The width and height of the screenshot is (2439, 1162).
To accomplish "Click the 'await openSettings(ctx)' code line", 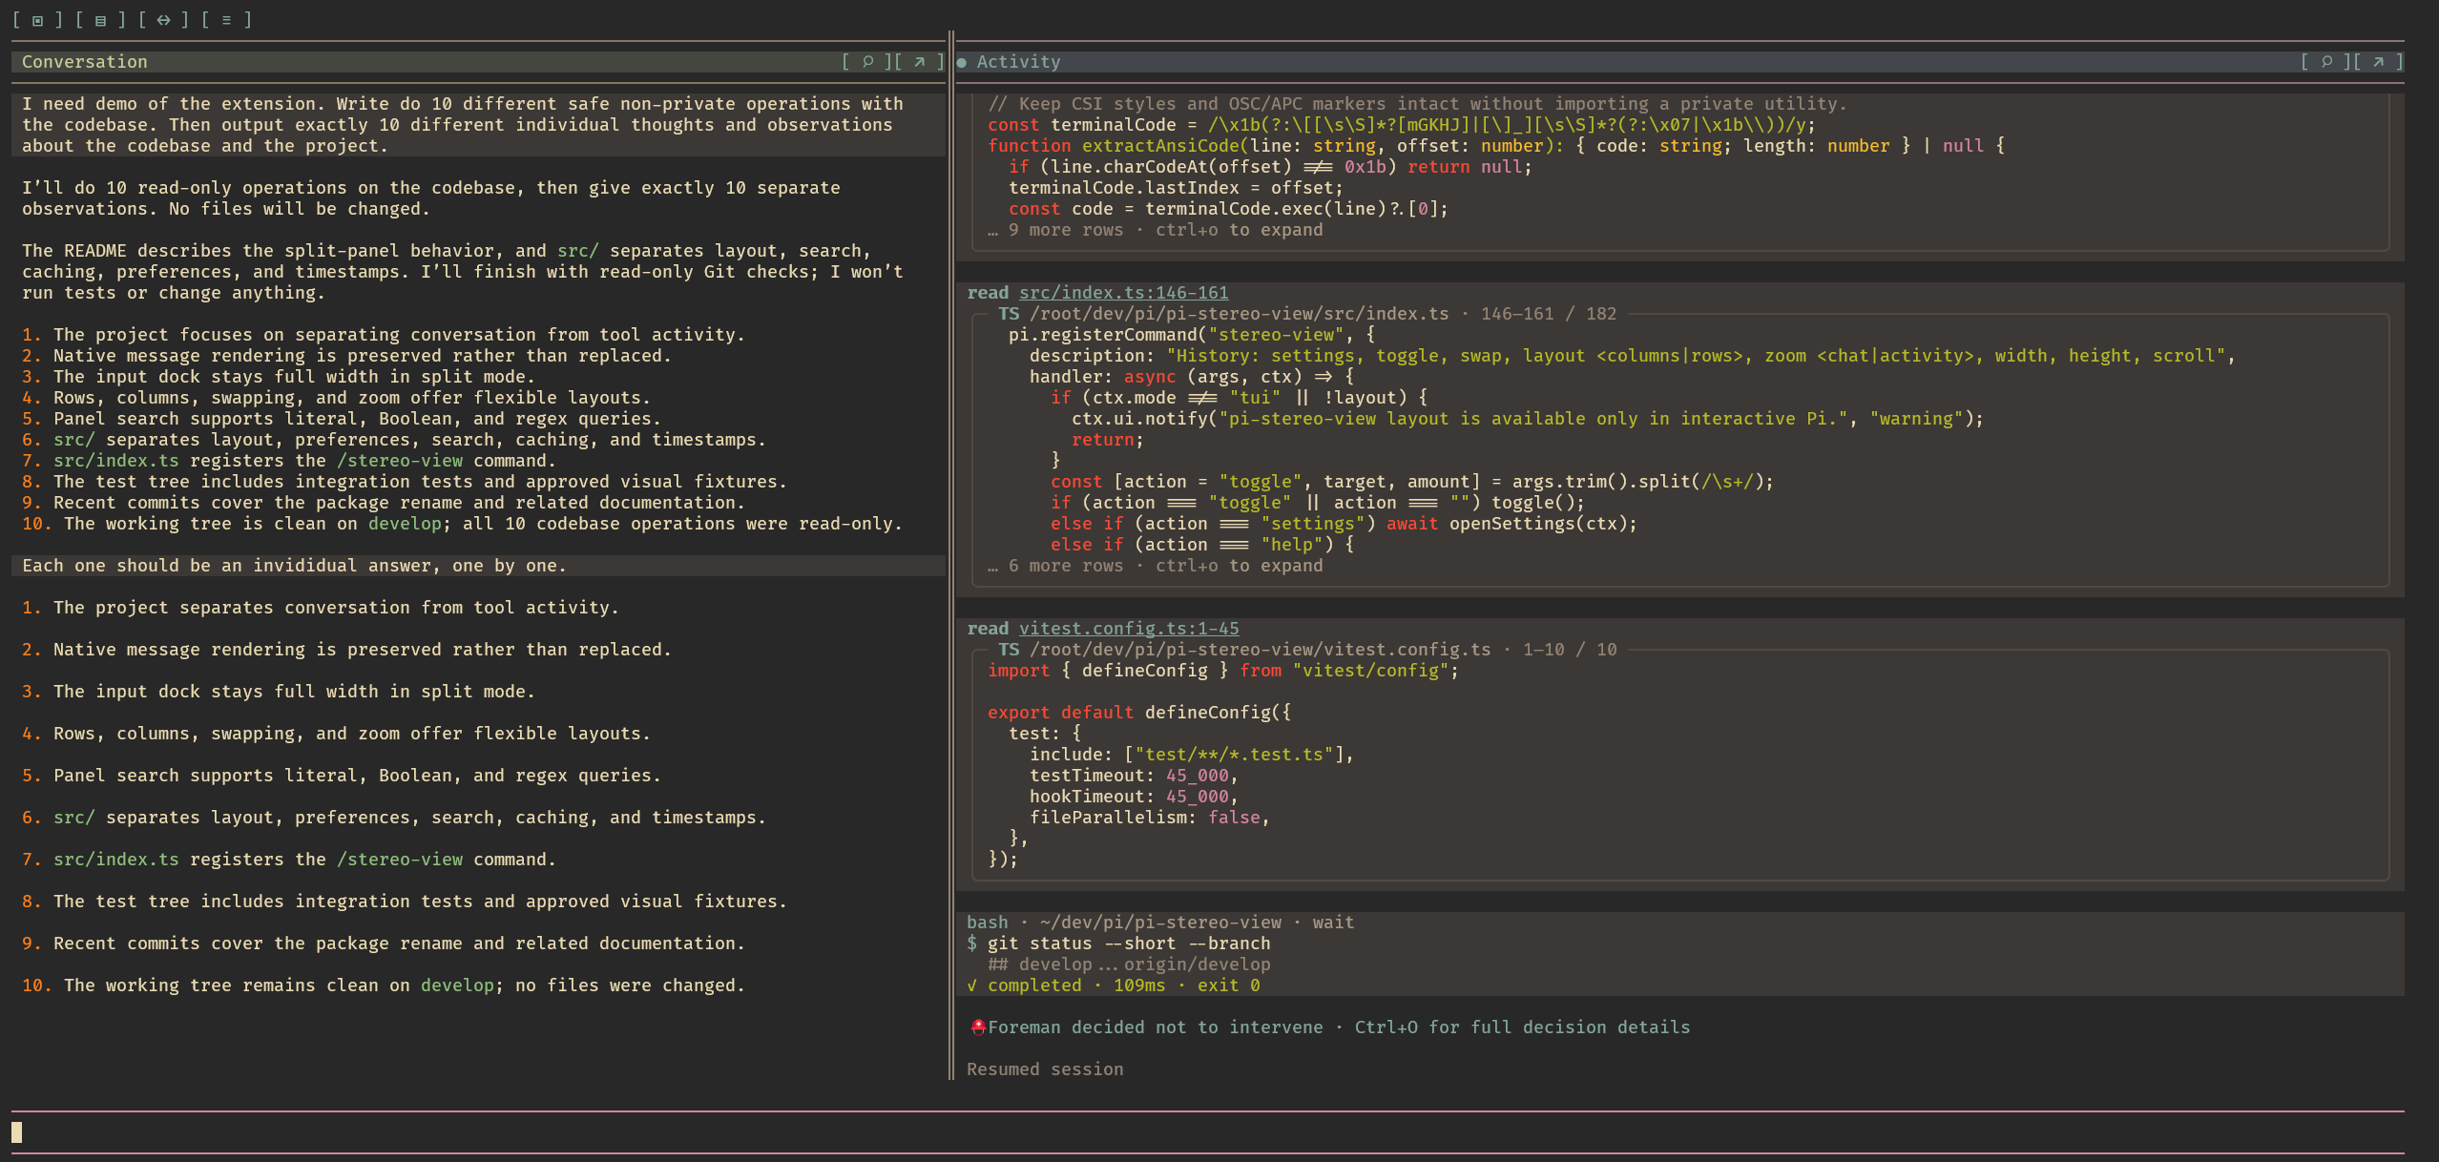I will pyautogui.click(x=1344, y=524).
